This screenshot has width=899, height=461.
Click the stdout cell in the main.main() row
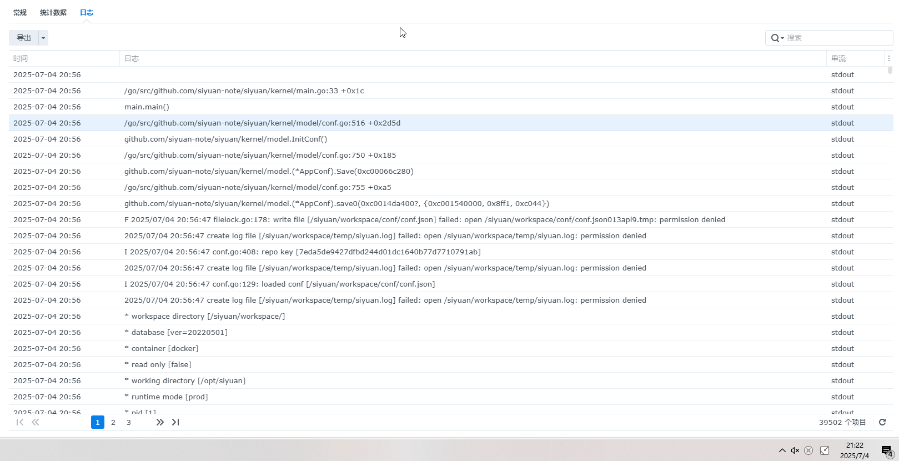(x=842, y=107)
